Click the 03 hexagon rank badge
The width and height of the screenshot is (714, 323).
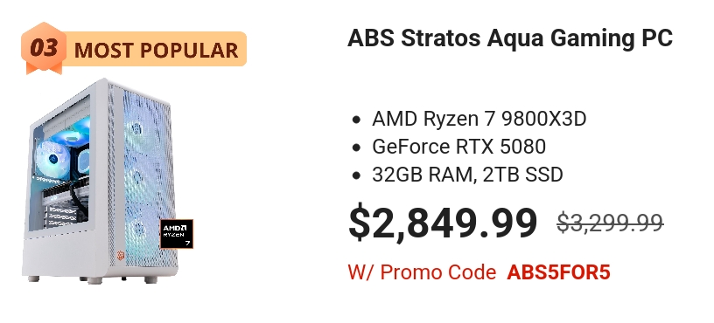pos(44,47)
